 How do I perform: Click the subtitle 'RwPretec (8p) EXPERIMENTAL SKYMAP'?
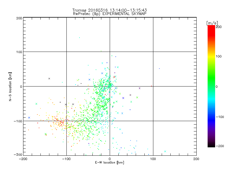tap(109, 14)
